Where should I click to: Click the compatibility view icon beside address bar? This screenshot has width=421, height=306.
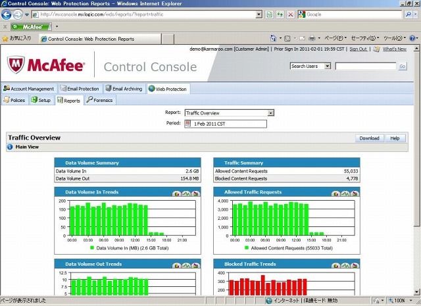pos(269,14)
